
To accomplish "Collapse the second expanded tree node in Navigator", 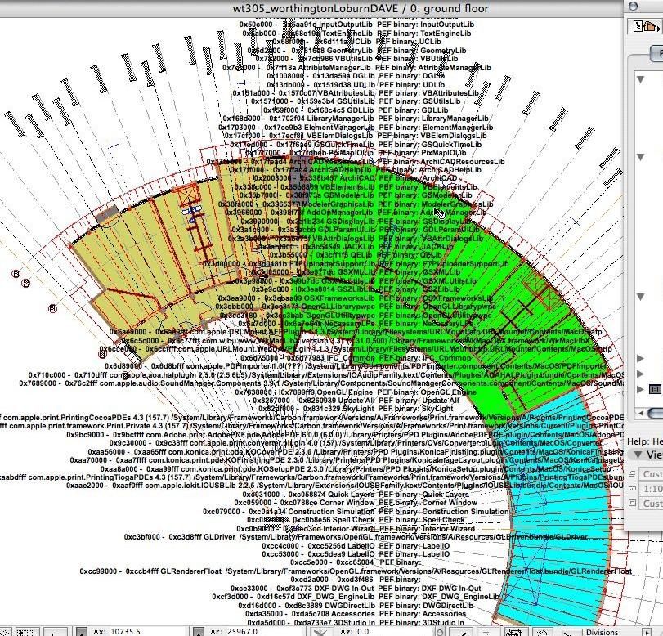I will pyautogui.click(x=641, y=157).
